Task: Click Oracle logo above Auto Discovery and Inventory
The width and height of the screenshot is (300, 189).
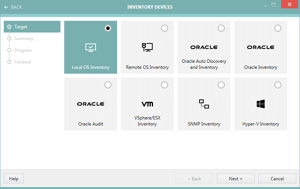Action: (x=204, y=47)
